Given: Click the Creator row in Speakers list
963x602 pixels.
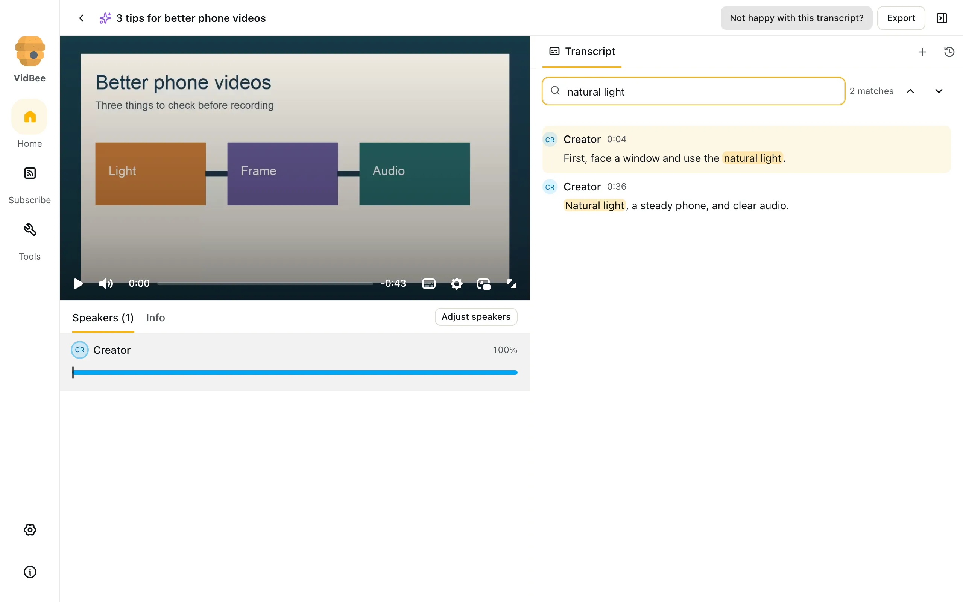Looking at the screenshot, I should point(295,362).
